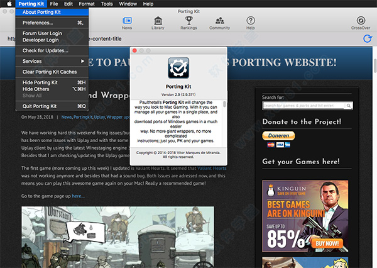Click the Porting Kit menu bar title

(x=31, y=4)
